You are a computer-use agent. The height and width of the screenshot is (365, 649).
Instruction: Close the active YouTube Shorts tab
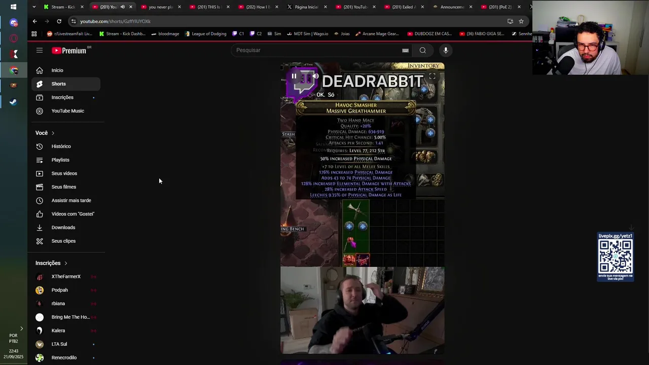131,7
